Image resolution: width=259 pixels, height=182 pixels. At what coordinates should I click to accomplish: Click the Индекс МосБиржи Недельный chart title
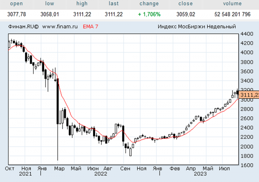(x=197, y=27)
